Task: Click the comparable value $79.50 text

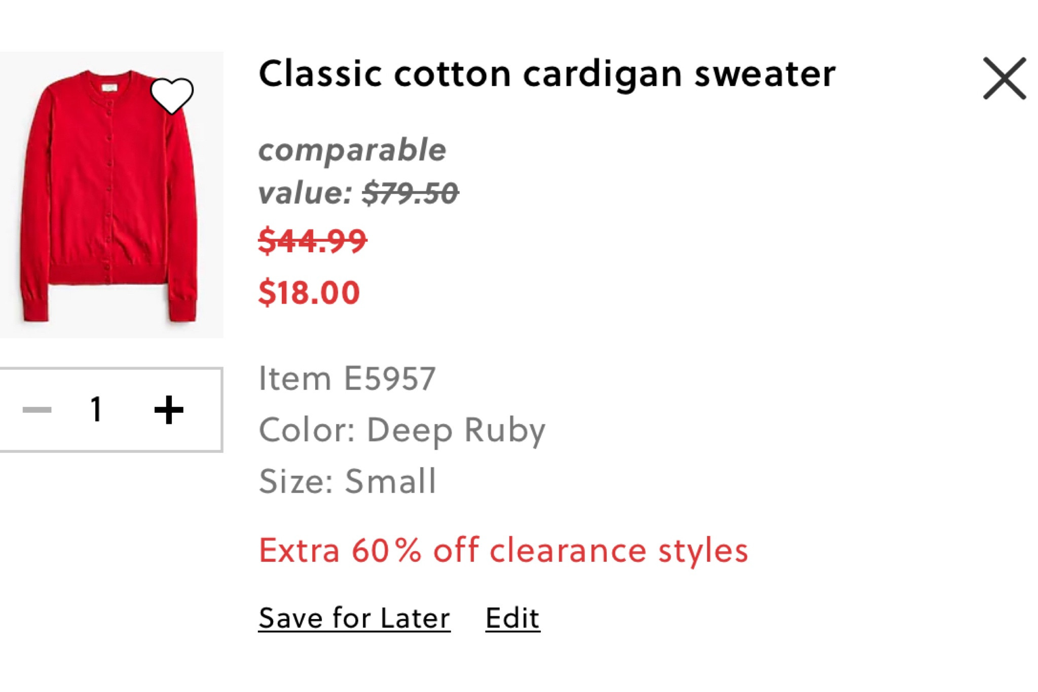Action: click(356, 172)
